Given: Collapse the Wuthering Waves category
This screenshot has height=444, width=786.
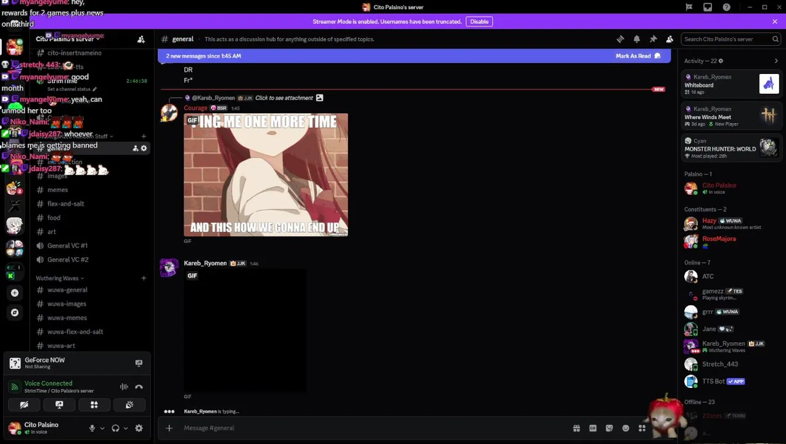Looking at the screenshot, I should click(x=59, y=278).
